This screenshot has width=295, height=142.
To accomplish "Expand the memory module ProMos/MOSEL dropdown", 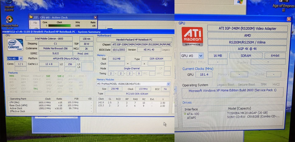I will [x=168, y=84].
